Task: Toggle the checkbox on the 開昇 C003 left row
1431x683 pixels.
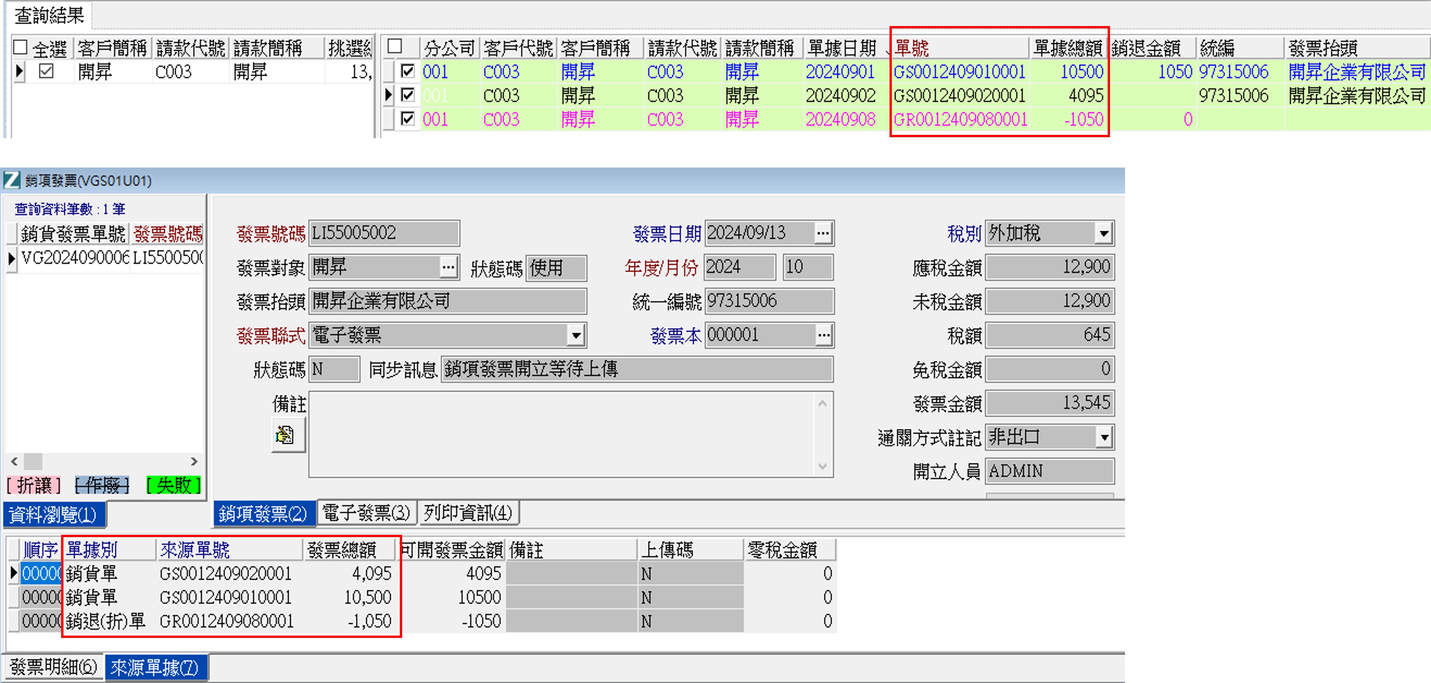Action: pos(46,71)
